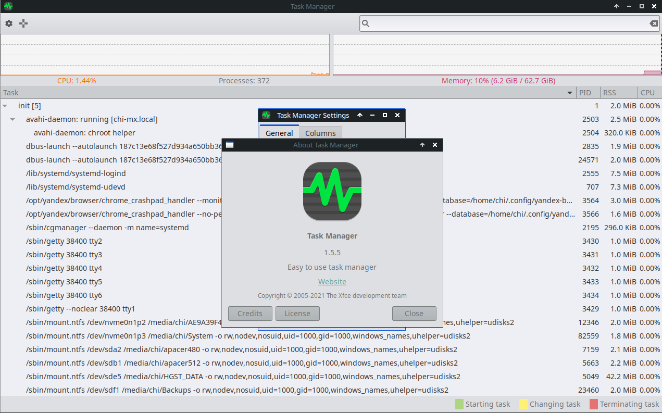Select the /lib/systemd/systemd-logind process
The image size is (662, 413).
click(331, 173)
